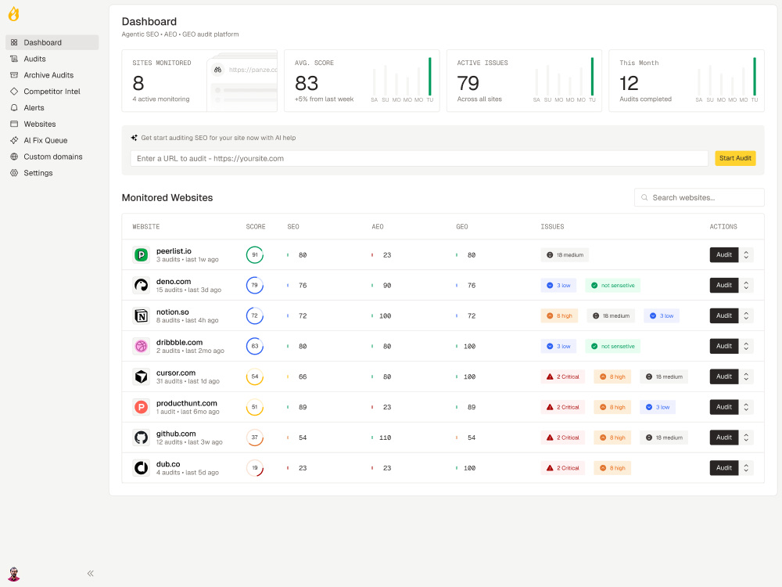Image resolution: width=782 pixels, height=587 pixels.
Task: Open Audits in the sidebar
Action: pyautogui.click(x=52, y=59)
